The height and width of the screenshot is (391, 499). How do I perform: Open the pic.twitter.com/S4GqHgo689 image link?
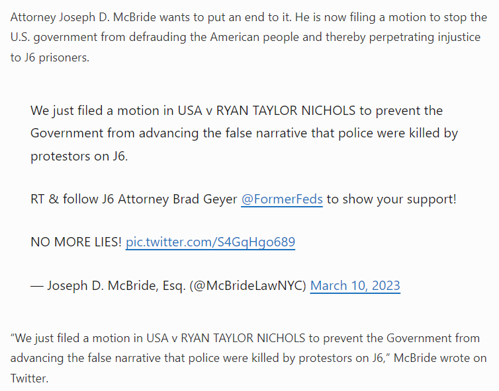pyautogui.click(x=210, y=242)
